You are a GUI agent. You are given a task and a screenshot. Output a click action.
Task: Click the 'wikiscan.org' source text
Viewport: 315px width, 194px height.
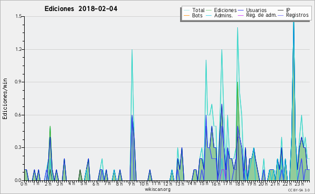pos(157,189)
